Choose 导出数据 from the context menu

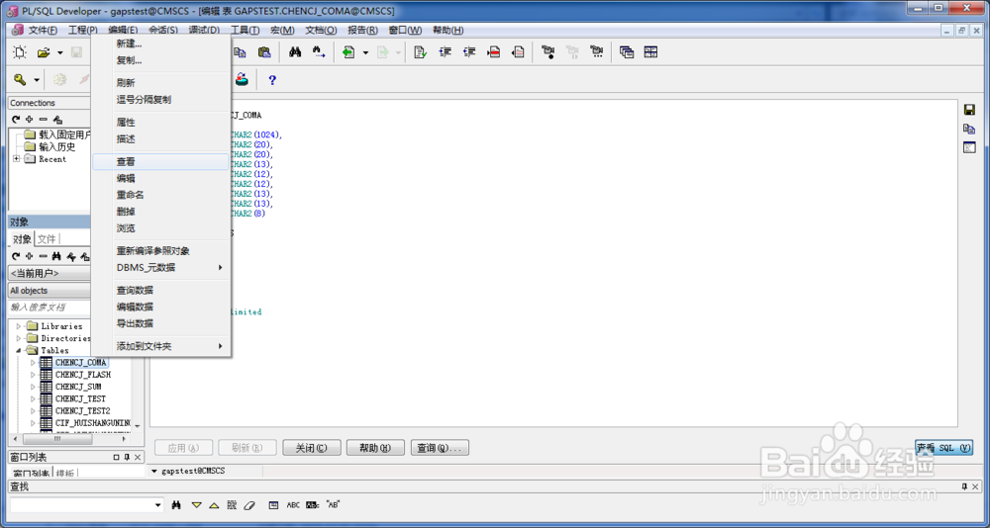coord(160,323)
